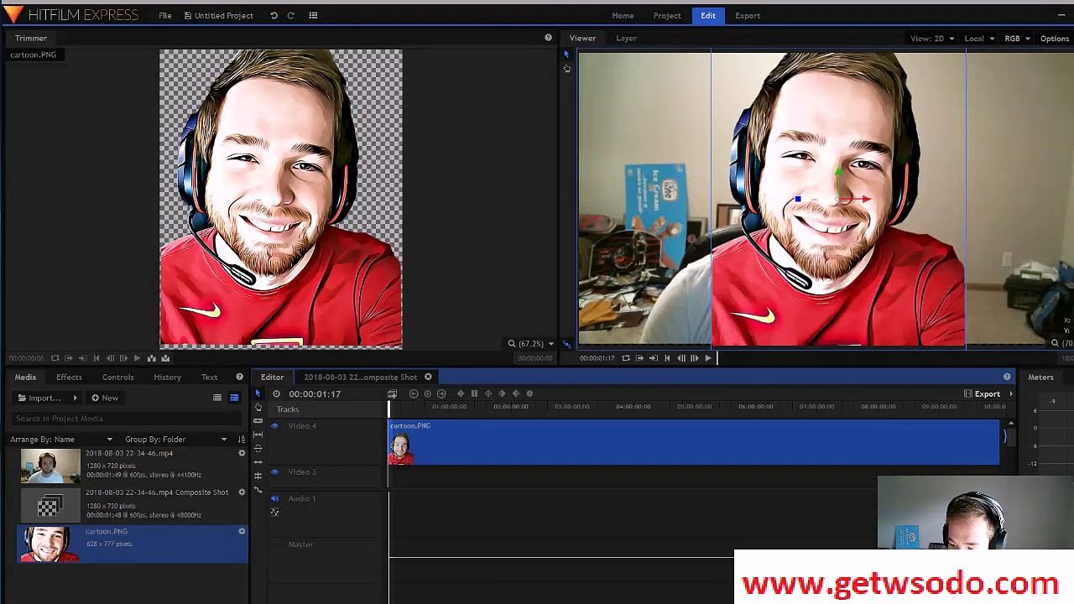Click timeline ruler at 05:00:00:00

coord(694,407)
